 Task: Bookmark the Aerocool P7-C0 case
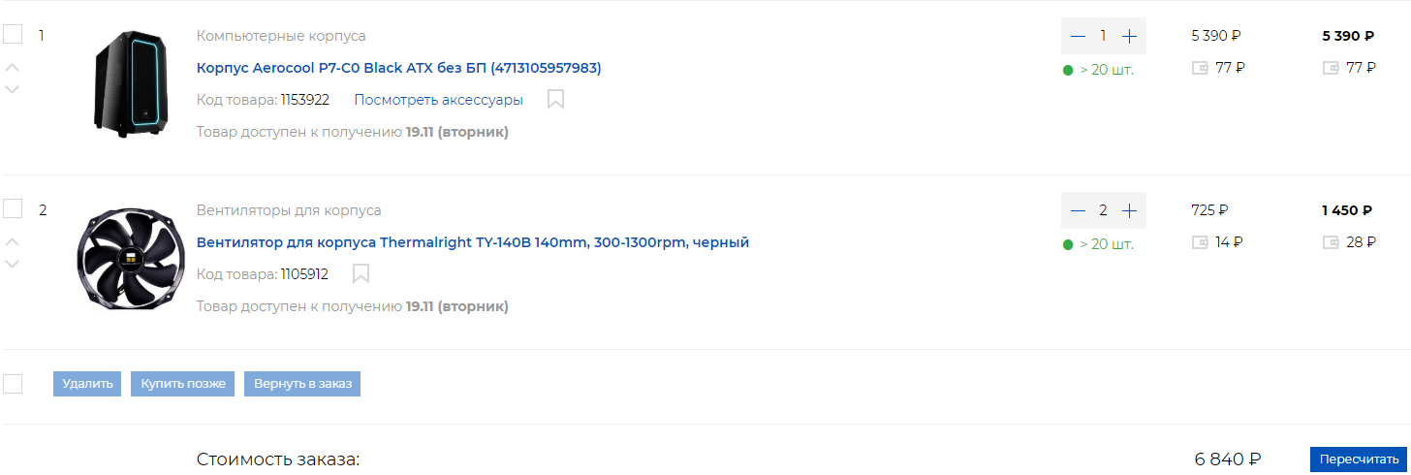(555, 100)
